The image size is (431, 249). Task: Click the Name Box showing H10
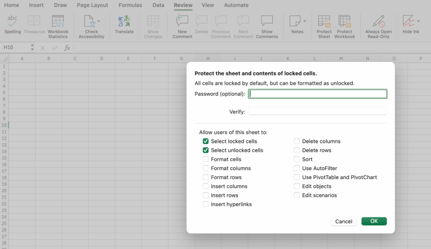(16, 47)
